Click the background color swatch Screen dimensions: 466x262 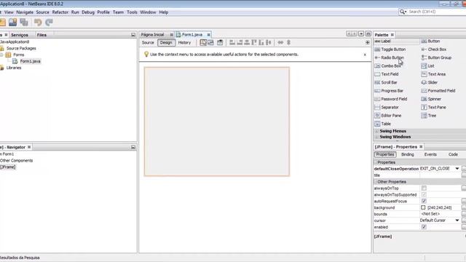[x=423, y=207]
